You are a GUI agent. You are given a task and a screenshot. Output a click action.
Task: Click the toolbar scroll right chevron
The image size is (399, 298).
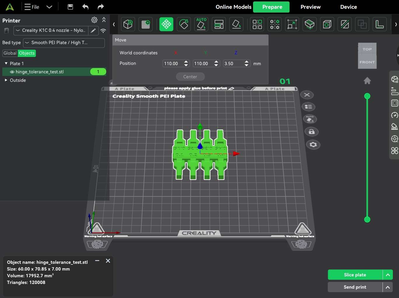pyautogui.click(x=396, y=24)
